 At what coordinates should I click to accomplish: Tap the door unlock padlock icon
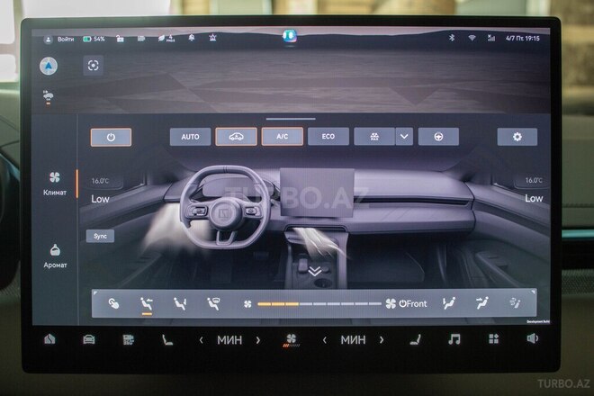tap(120, 39)
